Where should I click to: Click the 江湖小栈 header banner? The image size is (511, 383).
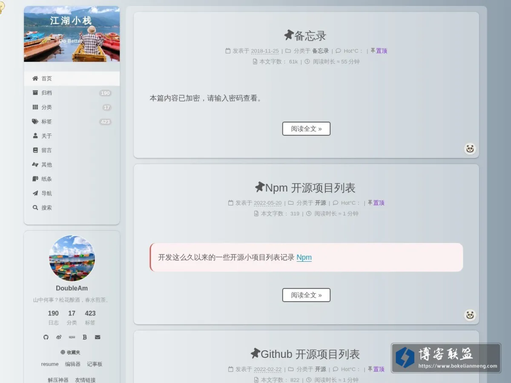pyautogui.click(x=72, y=34)
